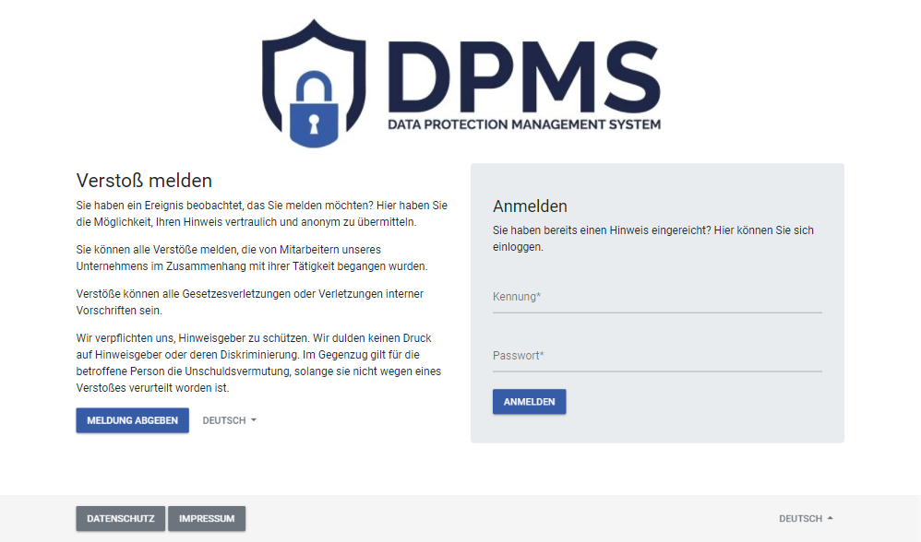Click the ANMELDEN button
The height and width of the screenshot is (542, 921).
pos(529,402)
